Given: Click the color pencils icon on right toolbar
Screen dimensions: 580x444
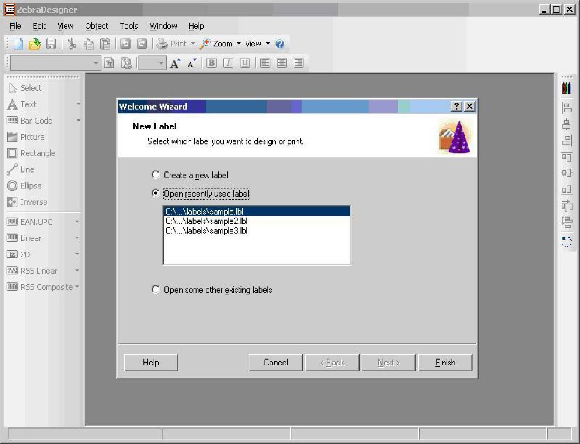Looking at the screenshot, I should pos(567,88).
